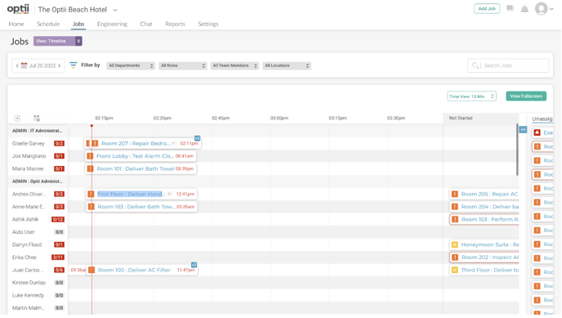Image resolution: width=562 pixels, height=318 pixels.
Task: Click ADMIN : IT Administrat... group header
Action: [38, 131]
